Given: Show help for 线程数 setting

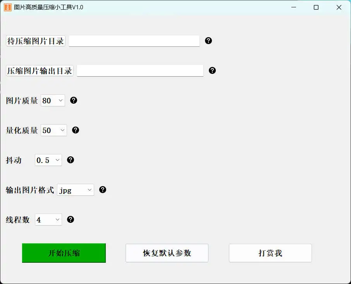Looking at the screenshot, I should [71, 219].
